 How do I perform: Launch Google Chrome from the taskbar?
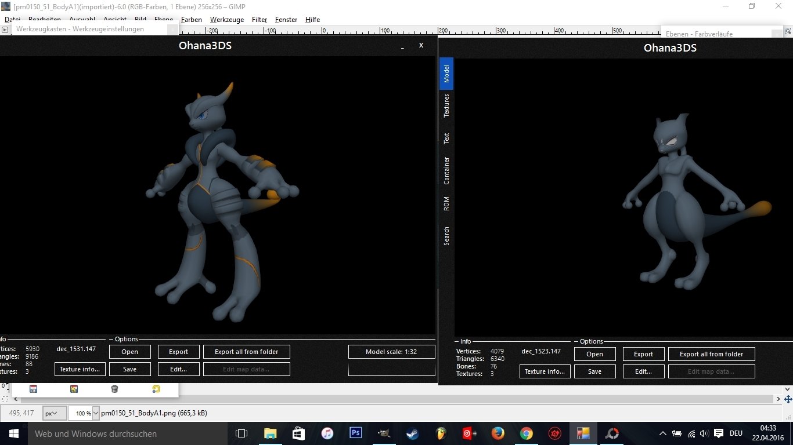pyautogui.click(x=526, y=433)
